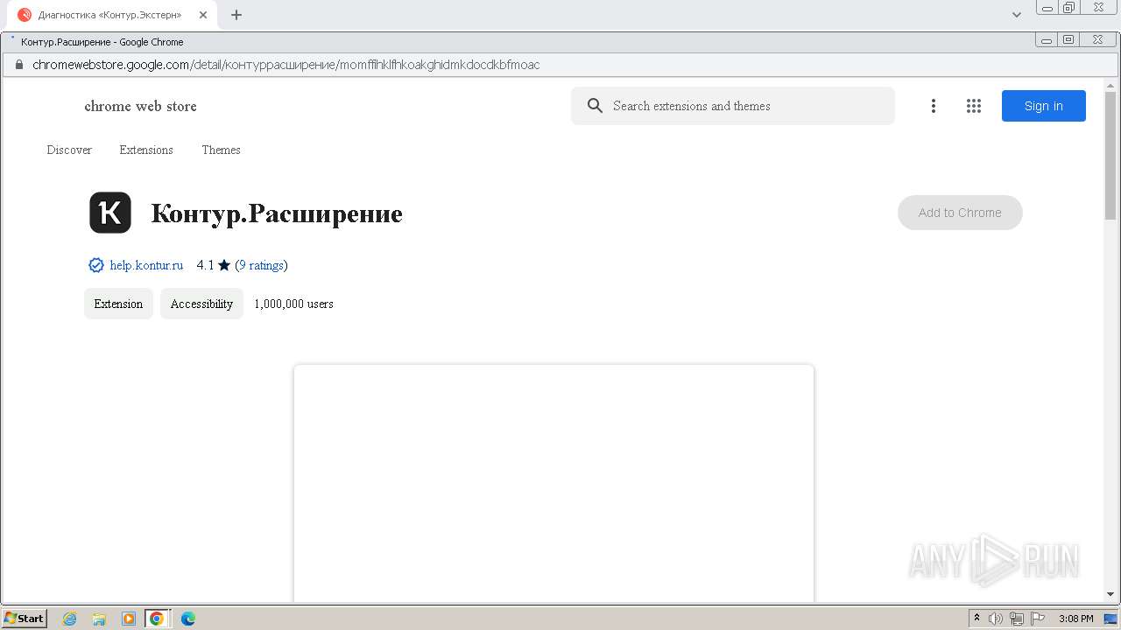Launch Internet Explorer from taskbar

(x=70, y=619)
